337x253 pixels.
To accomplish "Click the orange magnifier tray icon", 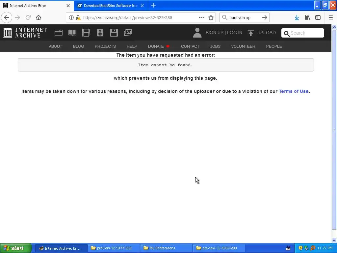I will click(313, 248).
